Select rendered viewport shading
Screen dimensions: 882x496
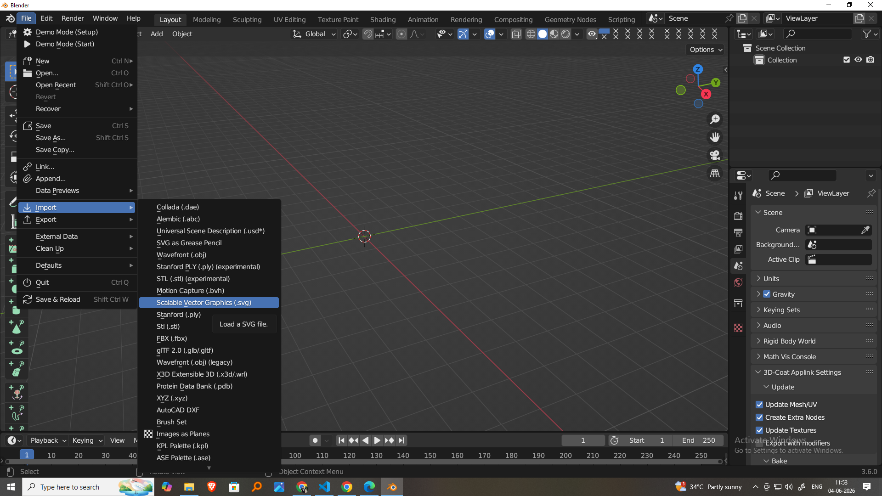(566, 34)
